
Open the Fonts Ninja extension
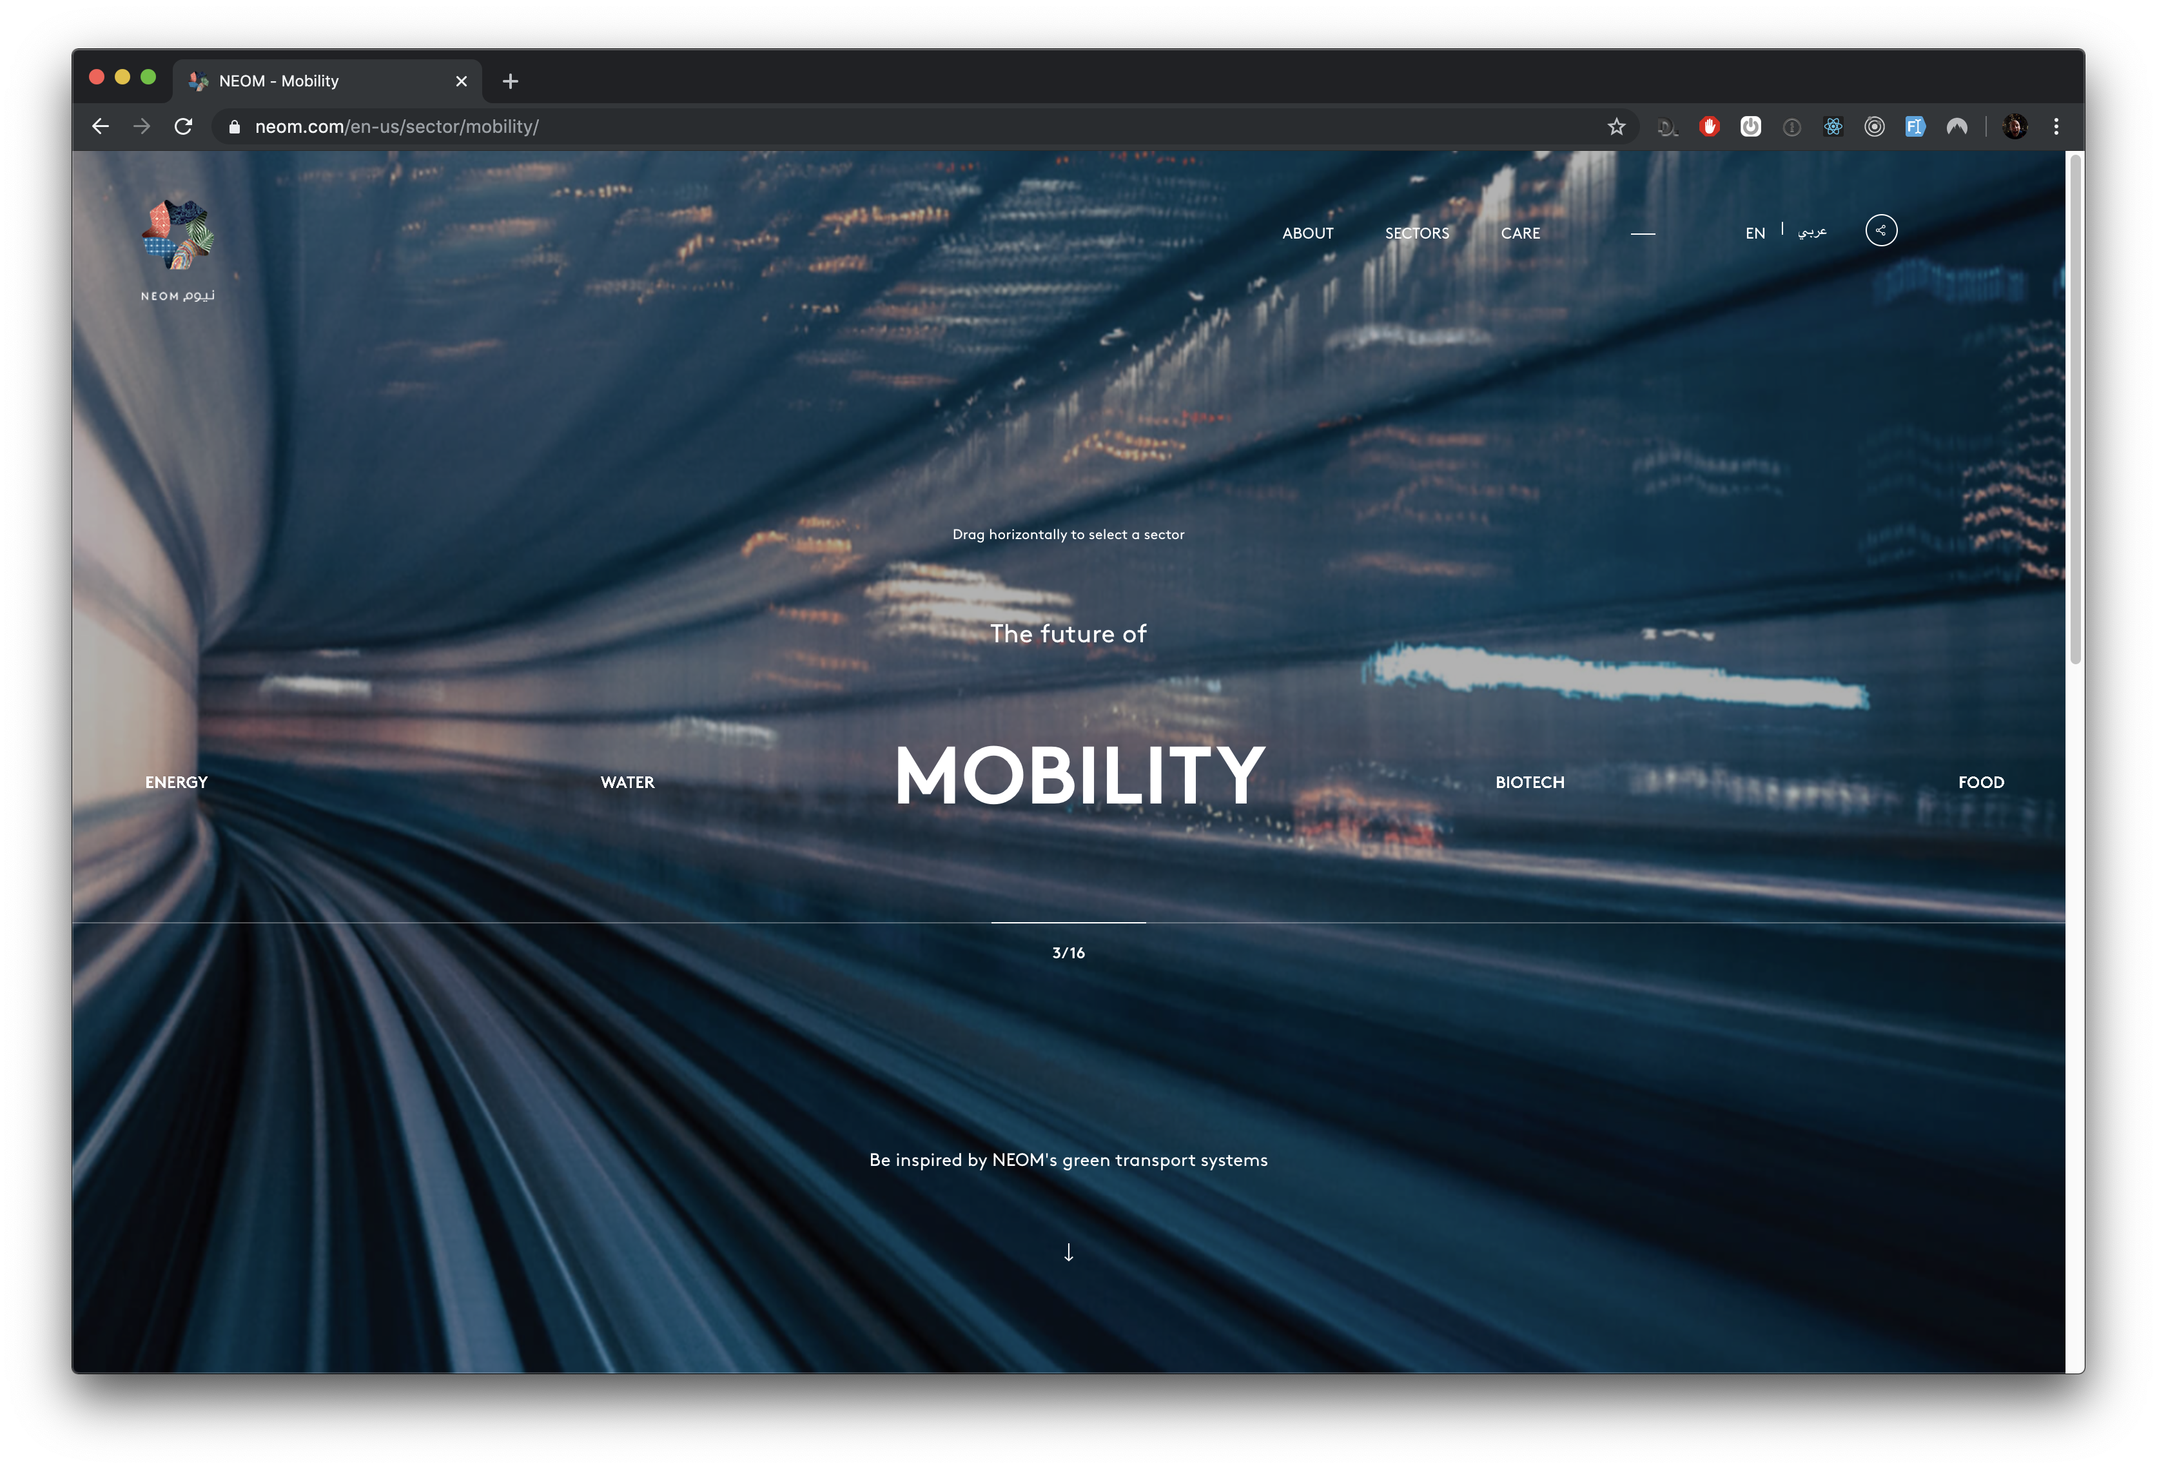click(x=1915, y=126)
